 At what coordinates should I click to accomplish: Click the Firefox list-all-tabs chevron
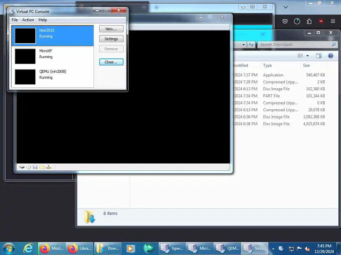click(286, 7)
